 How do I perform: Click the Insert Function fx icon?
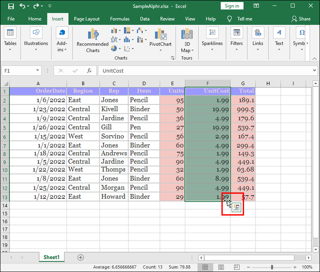(x=89, y=71)
